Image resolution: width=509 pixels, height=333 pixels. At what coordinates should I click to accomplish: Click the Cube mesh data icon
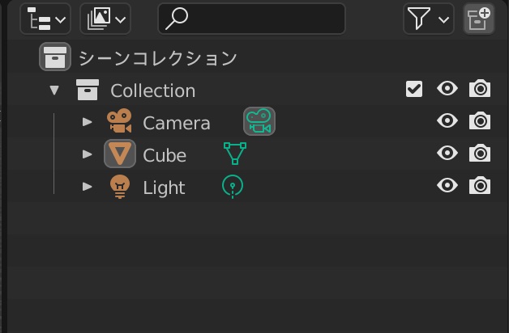tap(234, 154)
